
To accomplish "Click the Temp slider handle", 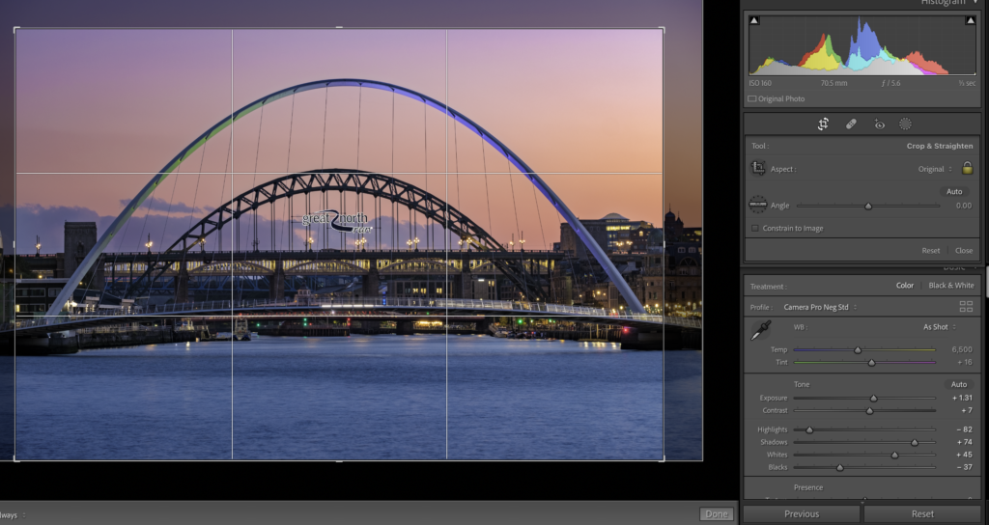I will point(858,349).
